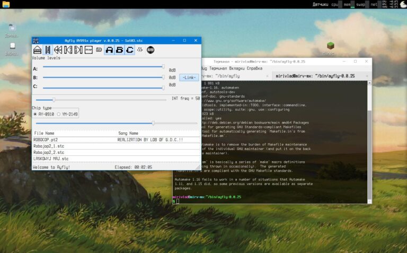Skip to previous track icon

[68, 50]
